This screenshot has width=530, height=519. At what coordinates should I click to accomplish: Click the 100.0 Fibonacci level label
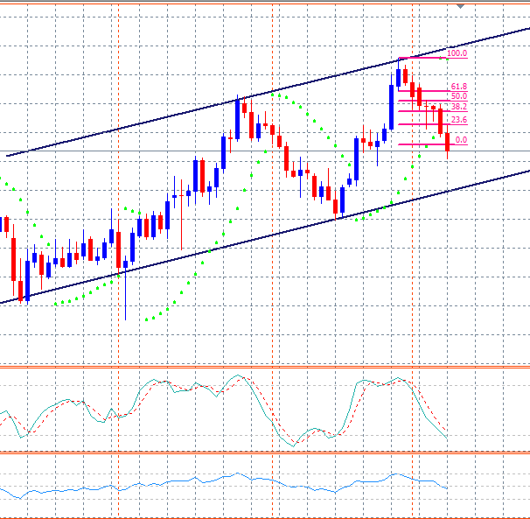(457, 53)
